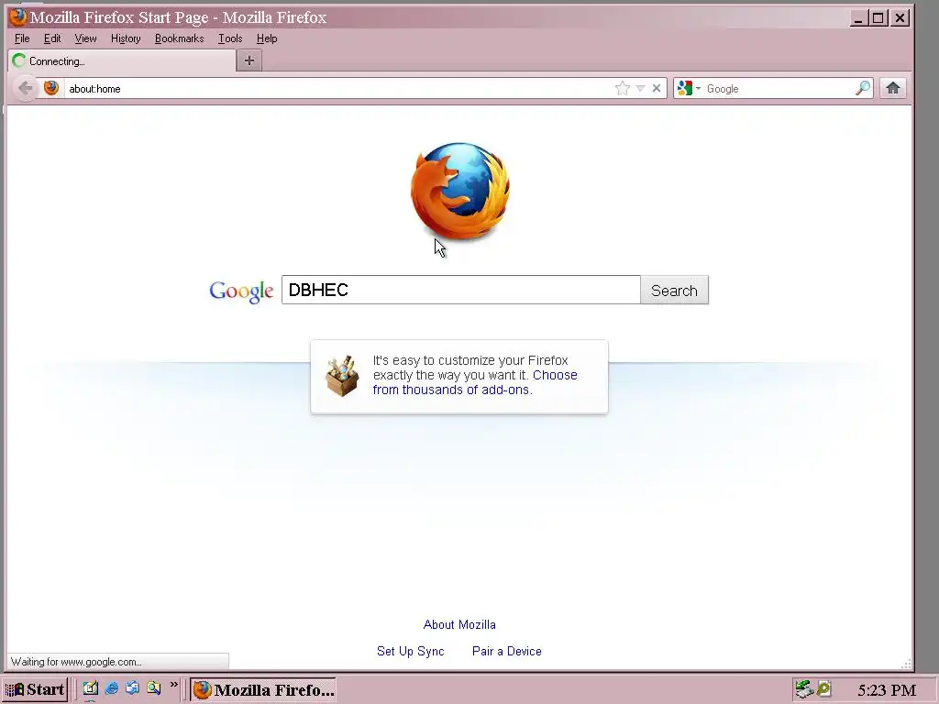Open the Bookmarks menu
Screen dimensions: 939x704
pos(179,38)
